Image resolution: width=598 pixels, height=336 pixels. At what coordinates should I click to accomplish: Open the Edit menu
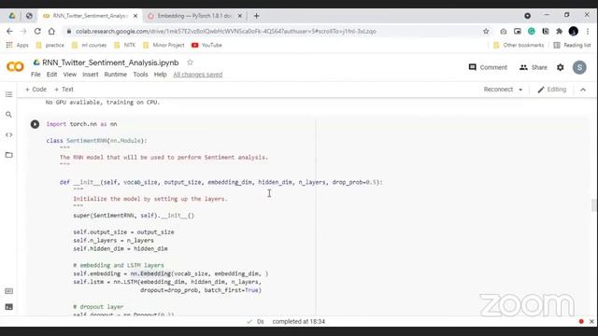[51, 75]
